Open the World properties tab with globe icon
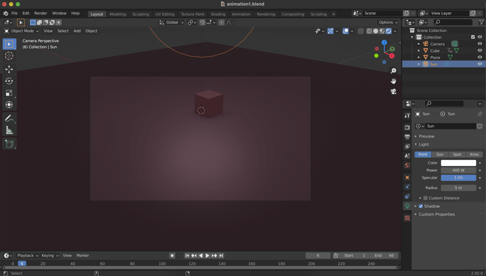 tap(407, 166)
